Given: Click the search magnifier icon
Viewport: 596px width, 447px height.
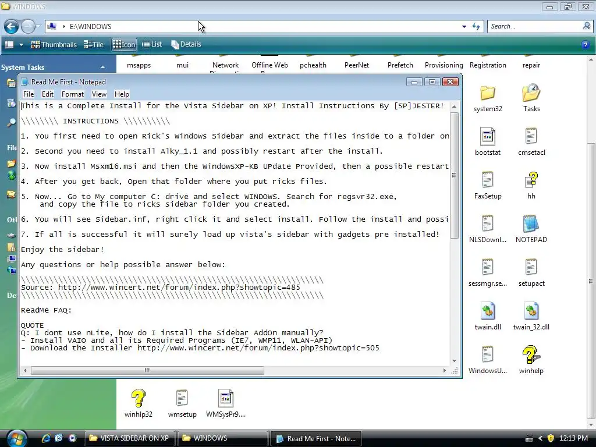Looking at the screenshot, I should pos(587,26).
